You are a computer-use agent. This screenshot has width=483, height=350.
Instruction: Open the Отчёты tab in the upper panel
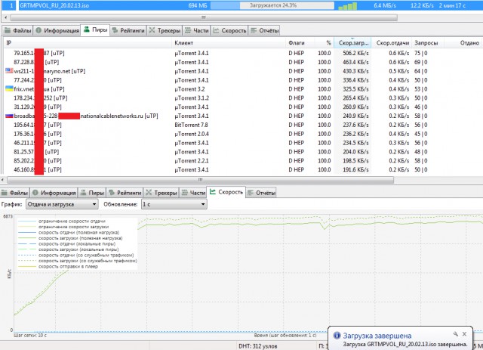click(x=265, y=30)
